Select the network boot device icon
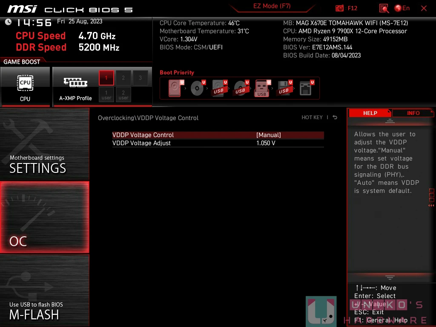Image resolution: width=436 pixels, height=327 pixels. point(307,88)
